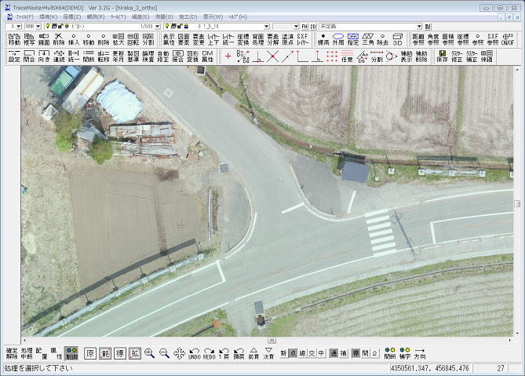Image resolution: width=525 pixels, height=376 pixels.
Task: Toggle the 線 line snap mode
Action: point(302,353)
